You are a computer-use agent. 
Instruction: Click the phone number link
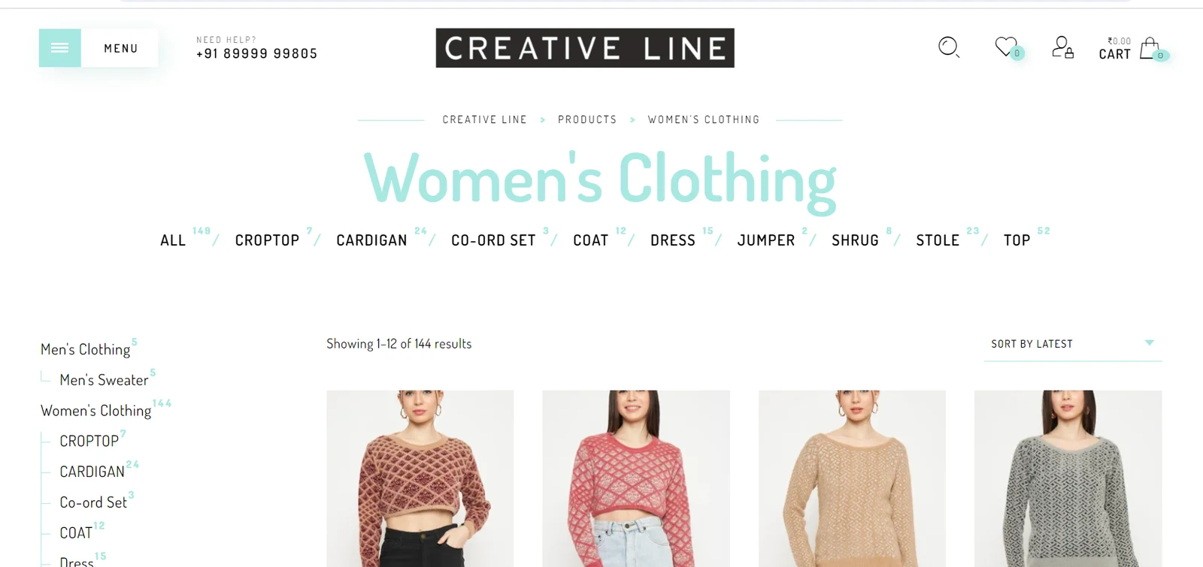click(x=256, y=53)
